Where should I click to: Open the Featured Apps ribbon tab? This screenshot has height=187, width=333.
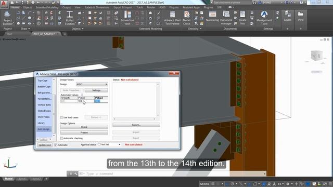pos(191,7)
